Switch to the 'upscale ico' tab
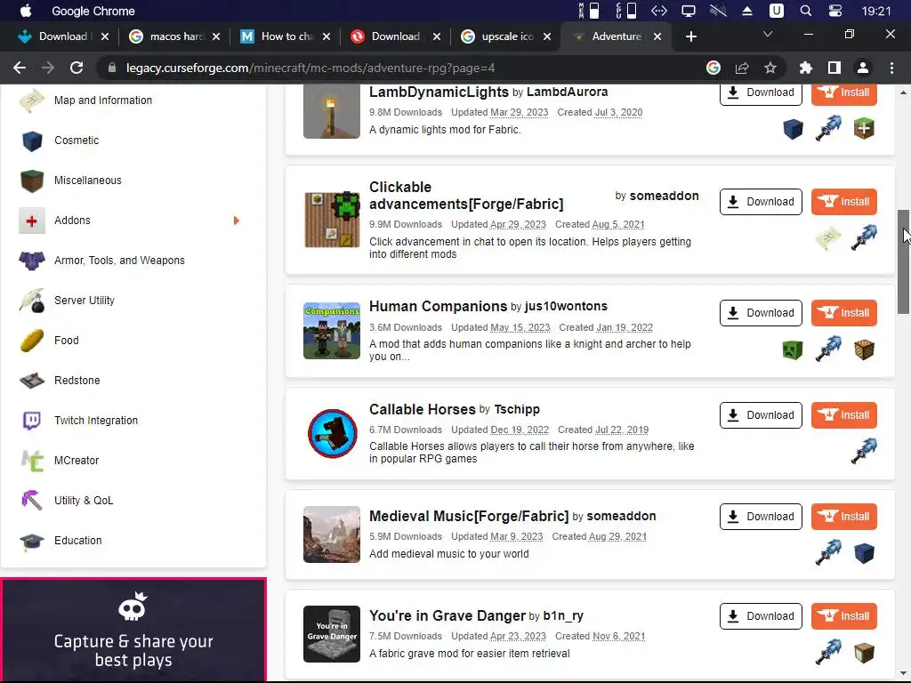 pos(506,36)
